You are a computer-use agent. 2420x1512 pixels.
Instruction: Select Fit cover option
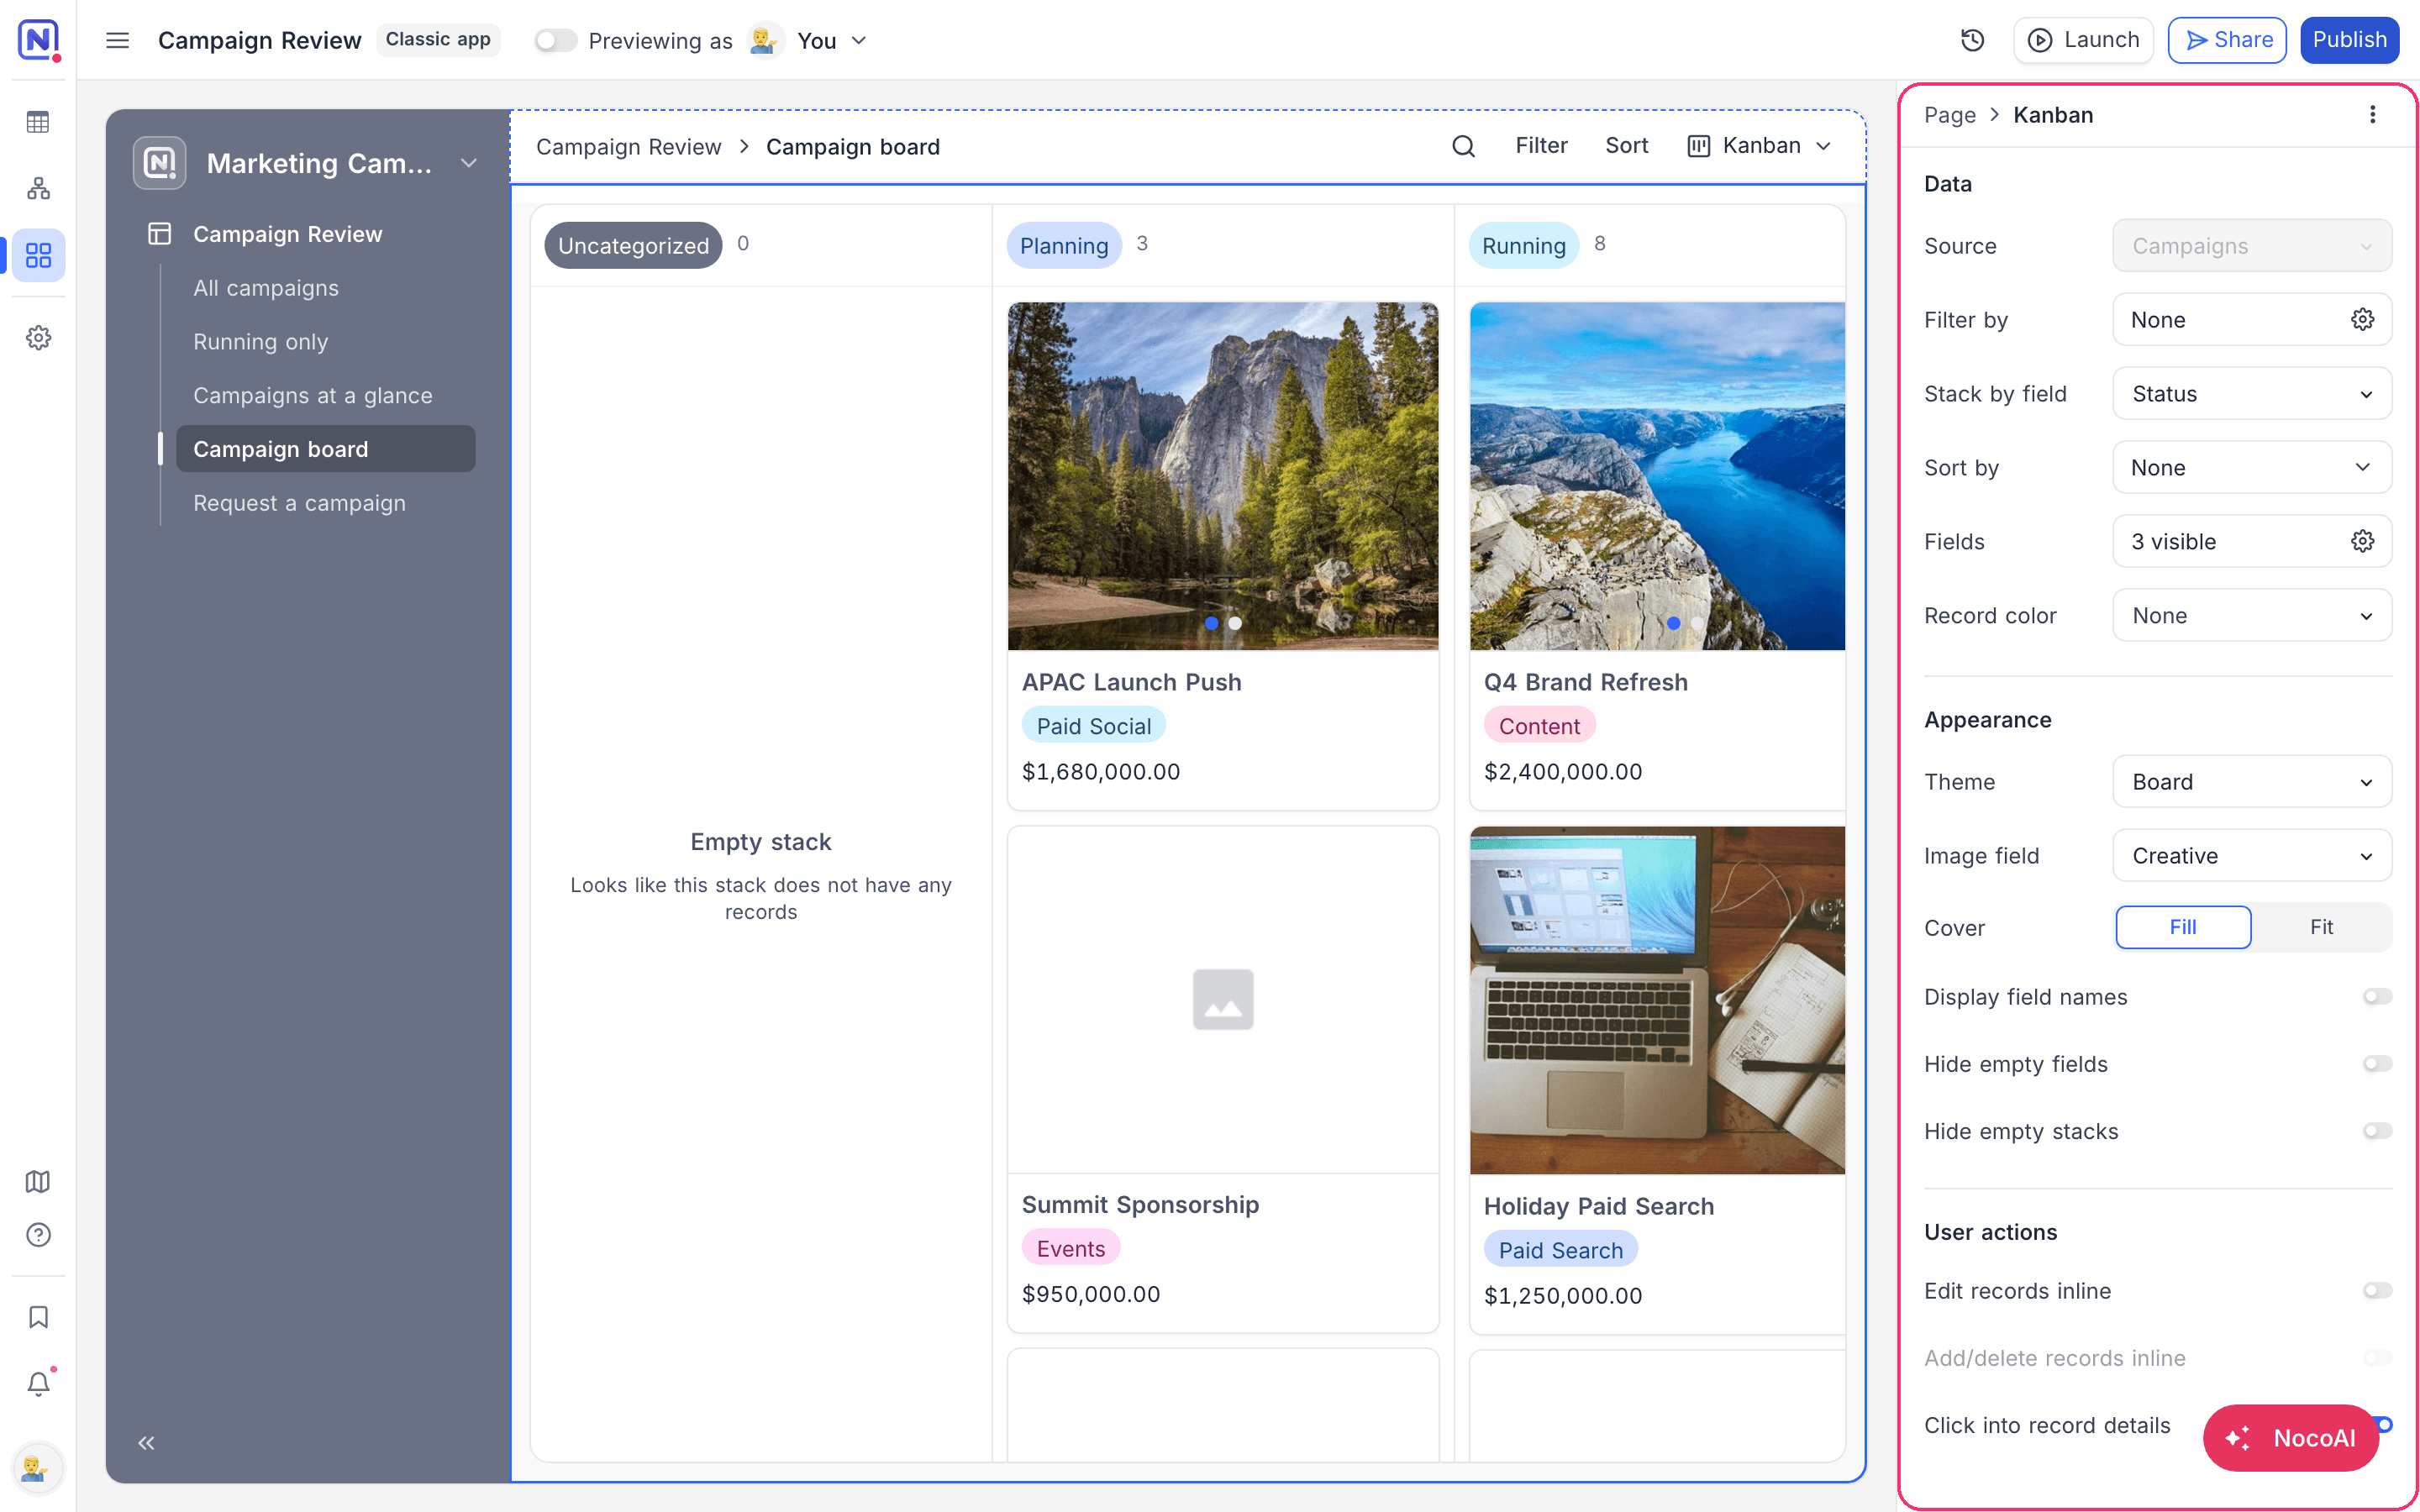point(2321,927)
